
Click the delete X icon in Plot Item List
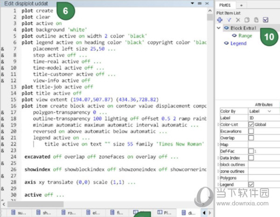click(238, 20)
